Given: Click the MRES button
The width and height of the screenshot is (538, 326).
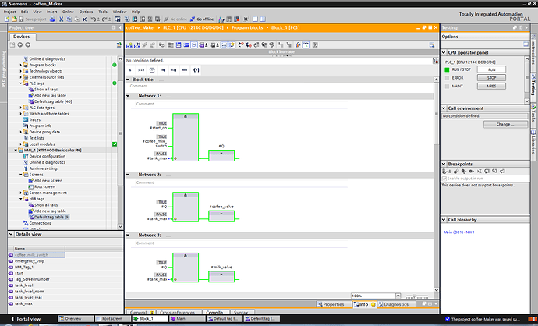Looking at the screenshot, I should (x=491, y=86).
